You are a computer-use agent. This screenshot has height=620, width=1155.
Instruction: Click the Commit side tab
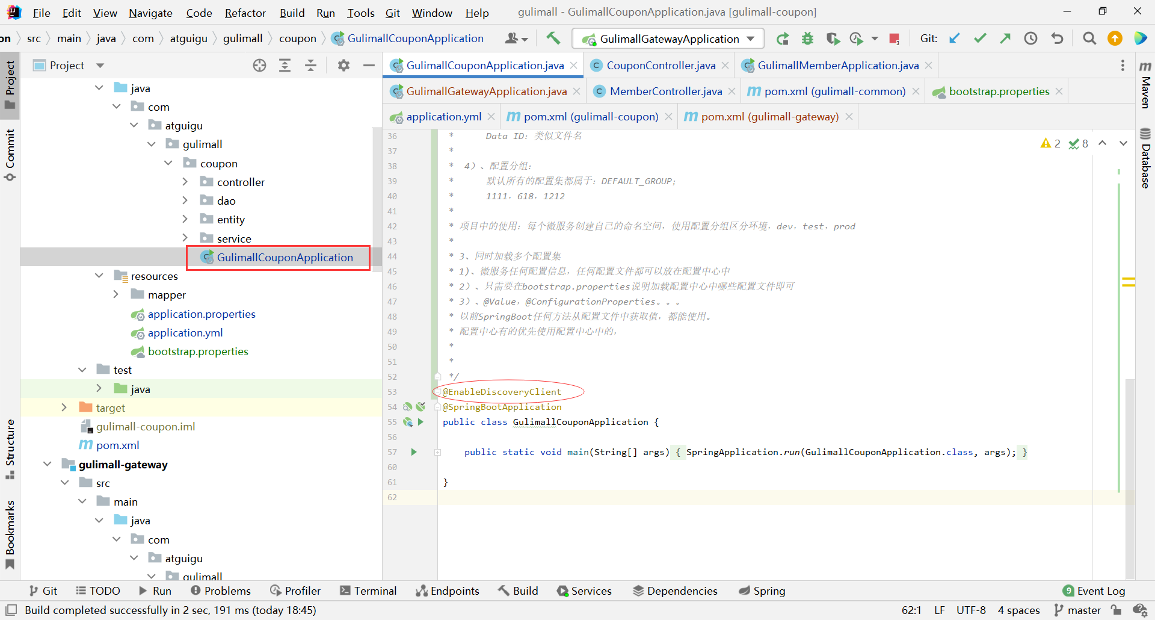[x=10, y=154]
